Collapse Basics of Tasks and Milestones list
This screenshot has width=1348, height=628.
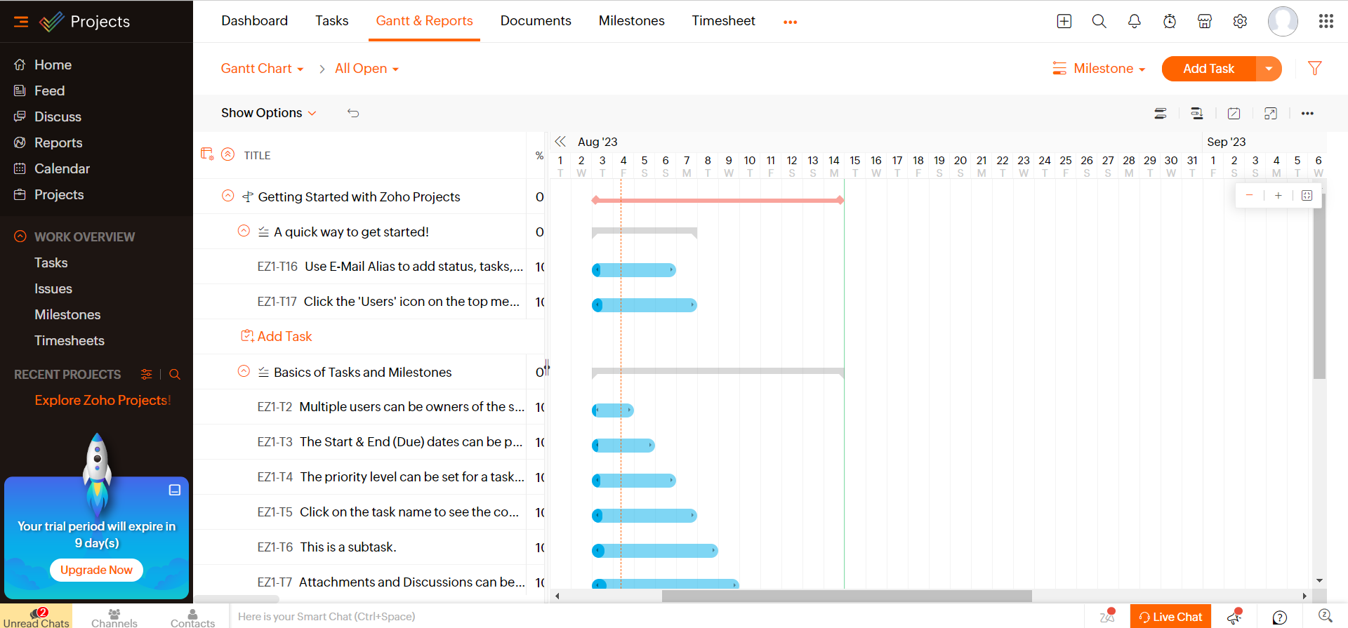coord(244,371)
